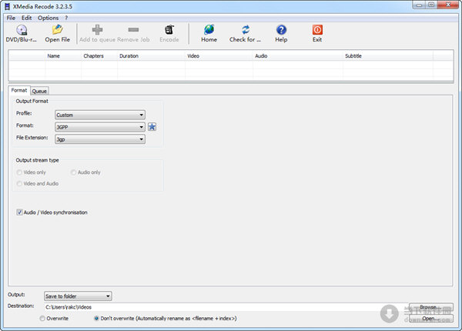Open the Options menu

[x=48, y=18]
